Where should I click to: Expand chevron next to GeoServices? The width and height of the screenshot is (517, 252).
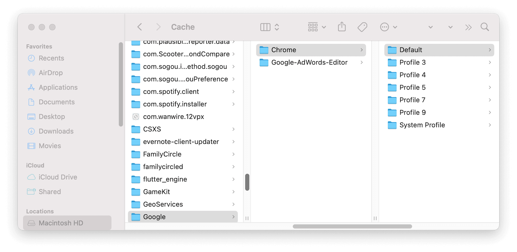tap(233, 204)
